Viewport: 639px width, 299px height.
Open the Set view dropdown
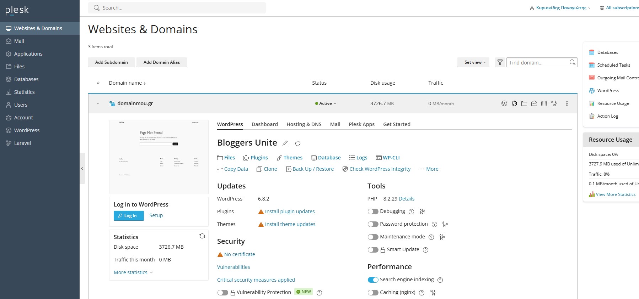click(x=473, y=62)
